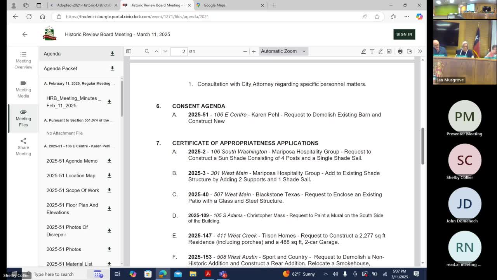This screenshot has height=280, width=497.
Task: Select the PDF add text tool
Action: [372, 51]
